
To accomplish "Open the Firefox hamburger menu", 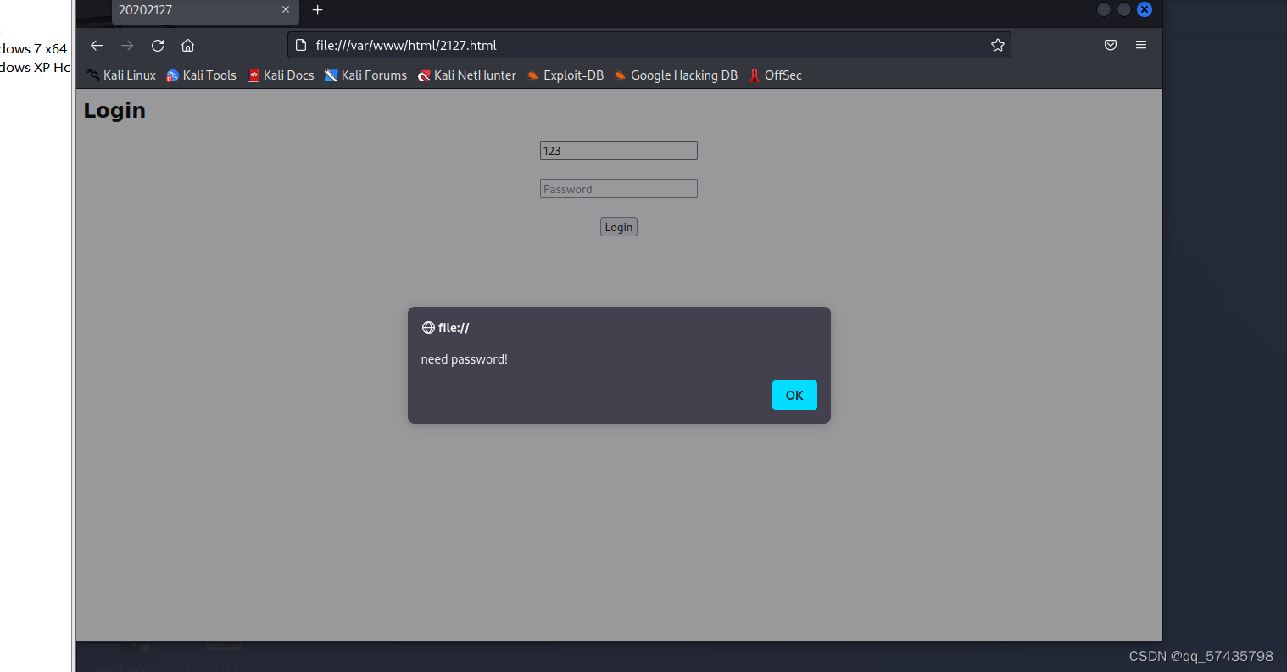I will (1141, 45).
